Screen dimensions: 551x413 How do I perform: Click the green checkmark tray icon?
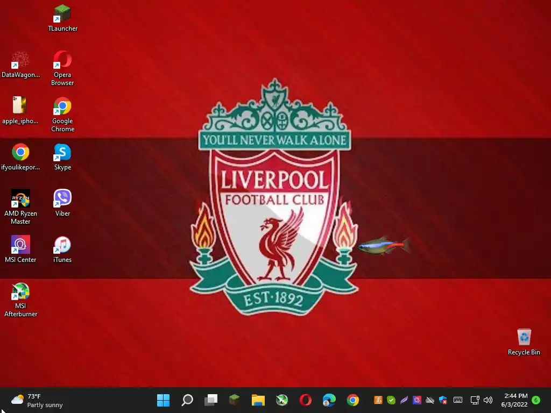pyautogui.click(x=391, y=400)
